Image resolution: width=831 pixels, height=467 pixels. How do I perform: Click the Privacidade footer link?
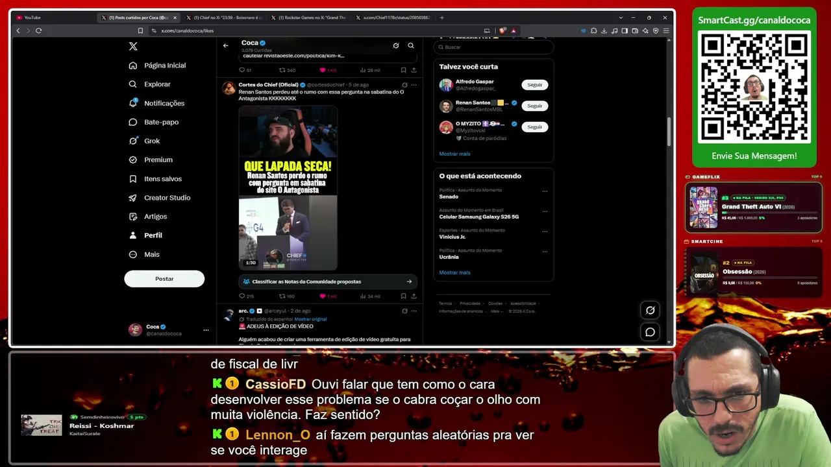(470, 304)
